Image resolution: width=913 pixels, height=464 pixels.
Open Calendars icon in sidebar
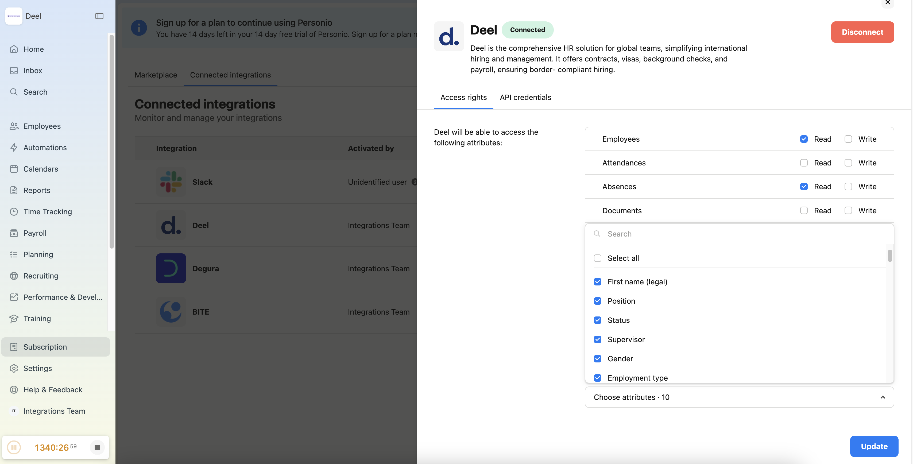(14, 169)
